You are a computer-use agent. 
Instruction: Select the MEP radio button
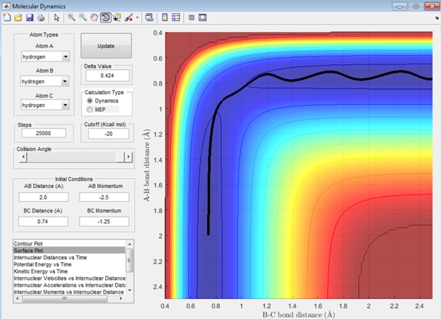tap(90, 109)
